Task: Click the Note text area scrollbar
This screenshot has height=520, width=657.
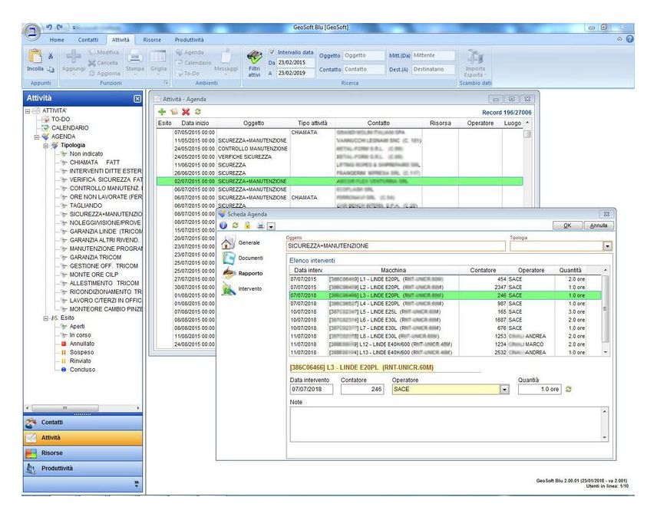Action: pos(604,425)
